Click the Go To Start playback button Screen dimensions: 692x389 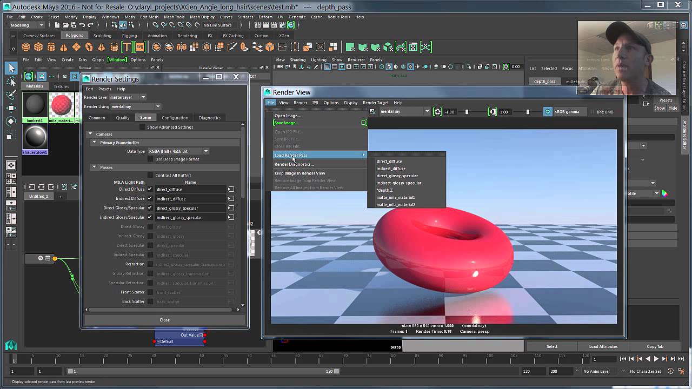[x=623, y=359]
